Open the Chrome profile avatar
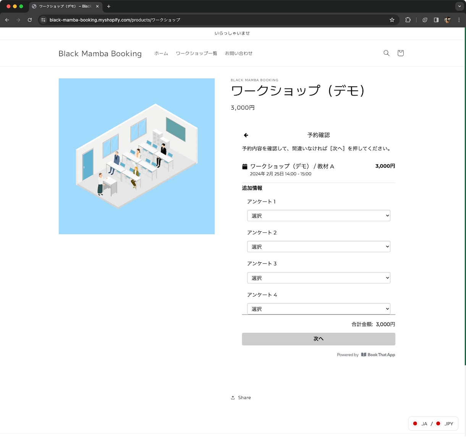The width and height of the screenshot is (466, 438). 448,20
